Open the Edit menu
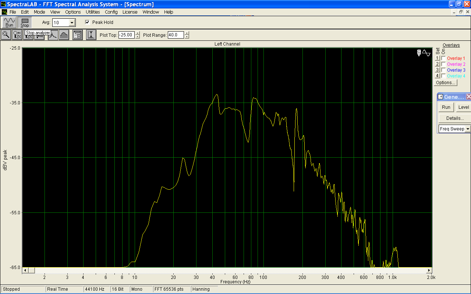 point(25,12)
